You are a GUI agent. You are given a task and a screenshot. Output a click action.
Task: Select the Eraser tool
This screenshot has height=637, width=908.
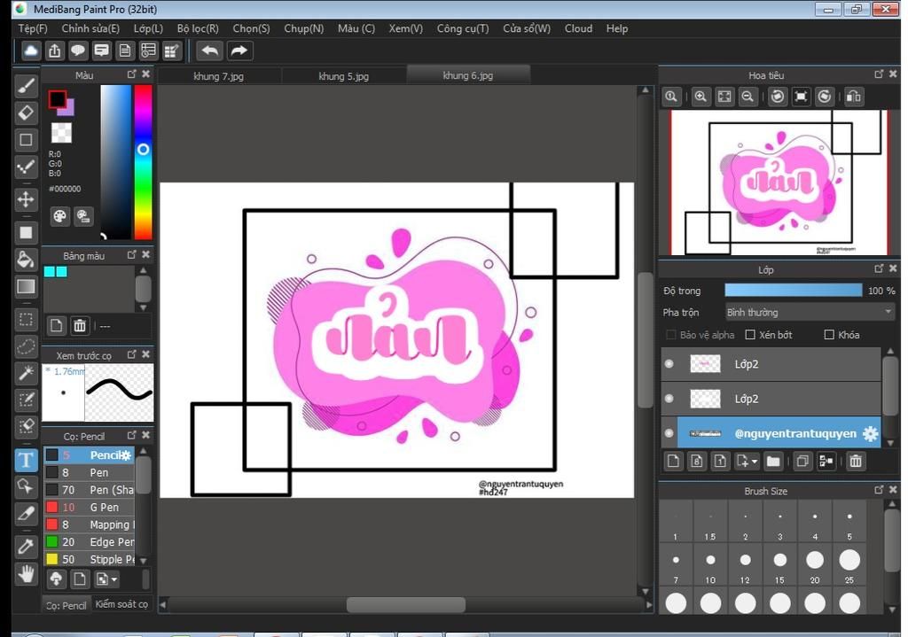coord(26,113)
